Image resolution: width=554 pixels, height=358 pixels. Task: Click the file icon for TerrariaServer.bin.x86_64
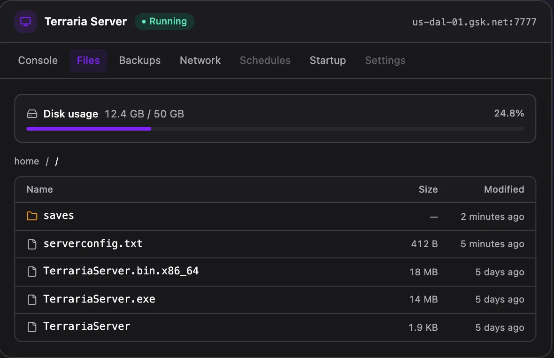[32, 272]
